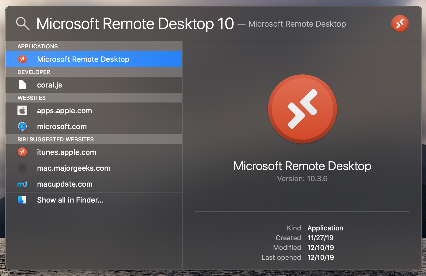The height and width of the screenshot is (276, 426).
Task: Click the Spotlight magnifying glass icon
Action: [23, 24]
